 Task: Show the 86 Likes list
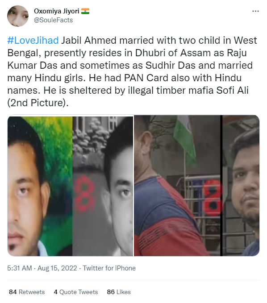[119, 292]
